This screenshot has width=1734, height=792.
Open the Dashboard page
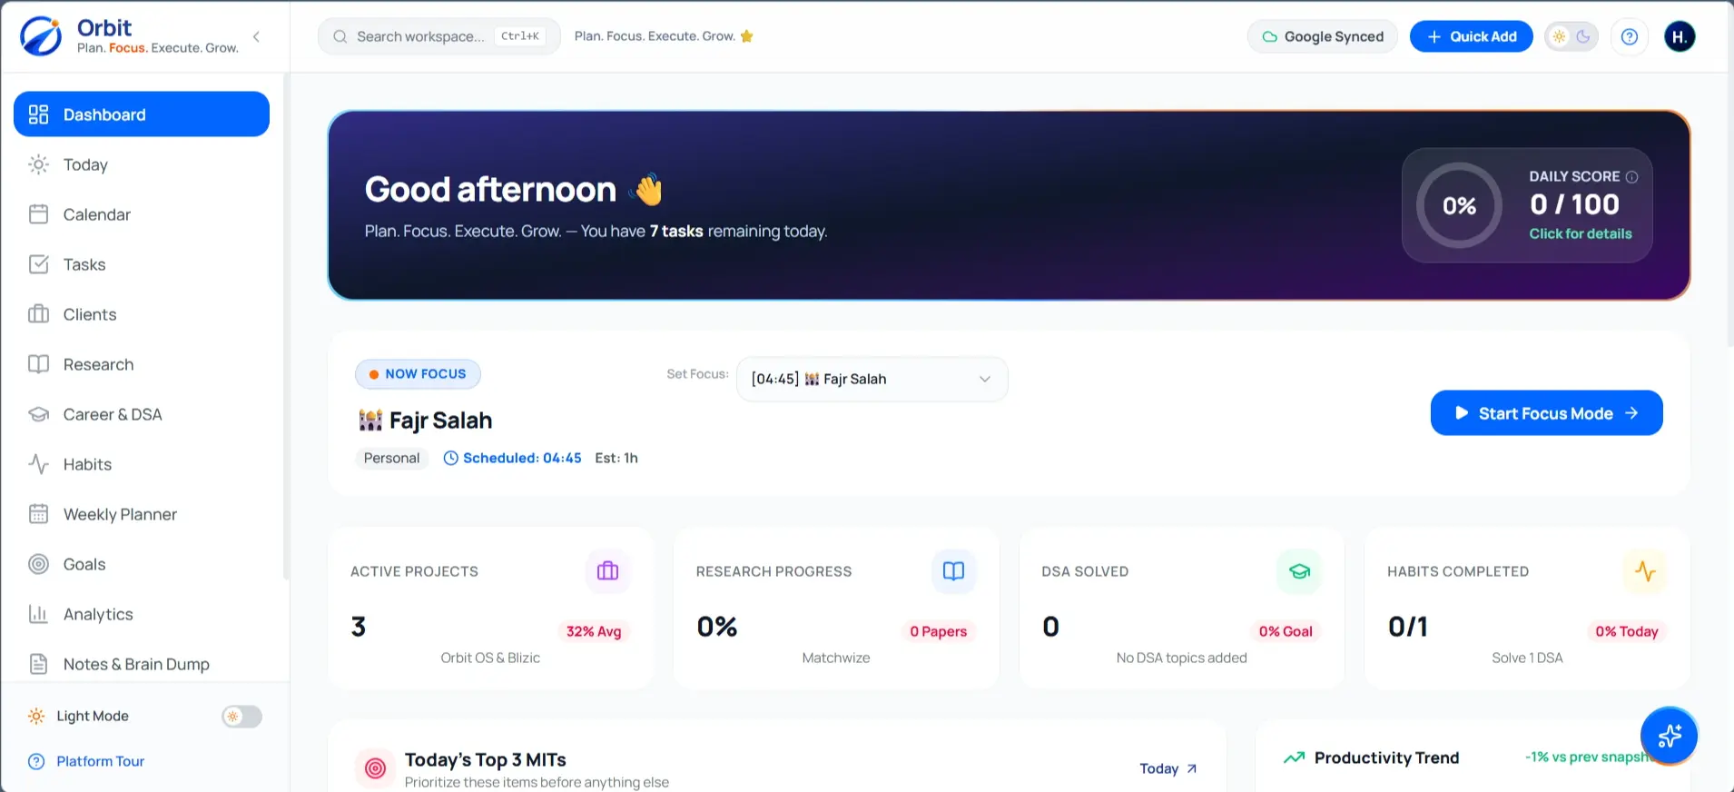click(x=142, y=114)
